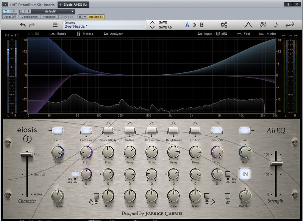Select state B
303x221 pixels.
click(201, 25)
